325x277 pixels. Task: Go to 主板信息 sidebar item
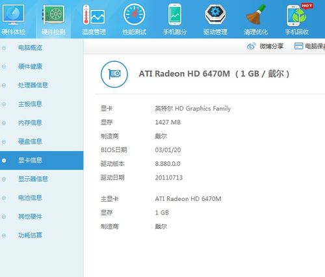click(x=30, y=104)
